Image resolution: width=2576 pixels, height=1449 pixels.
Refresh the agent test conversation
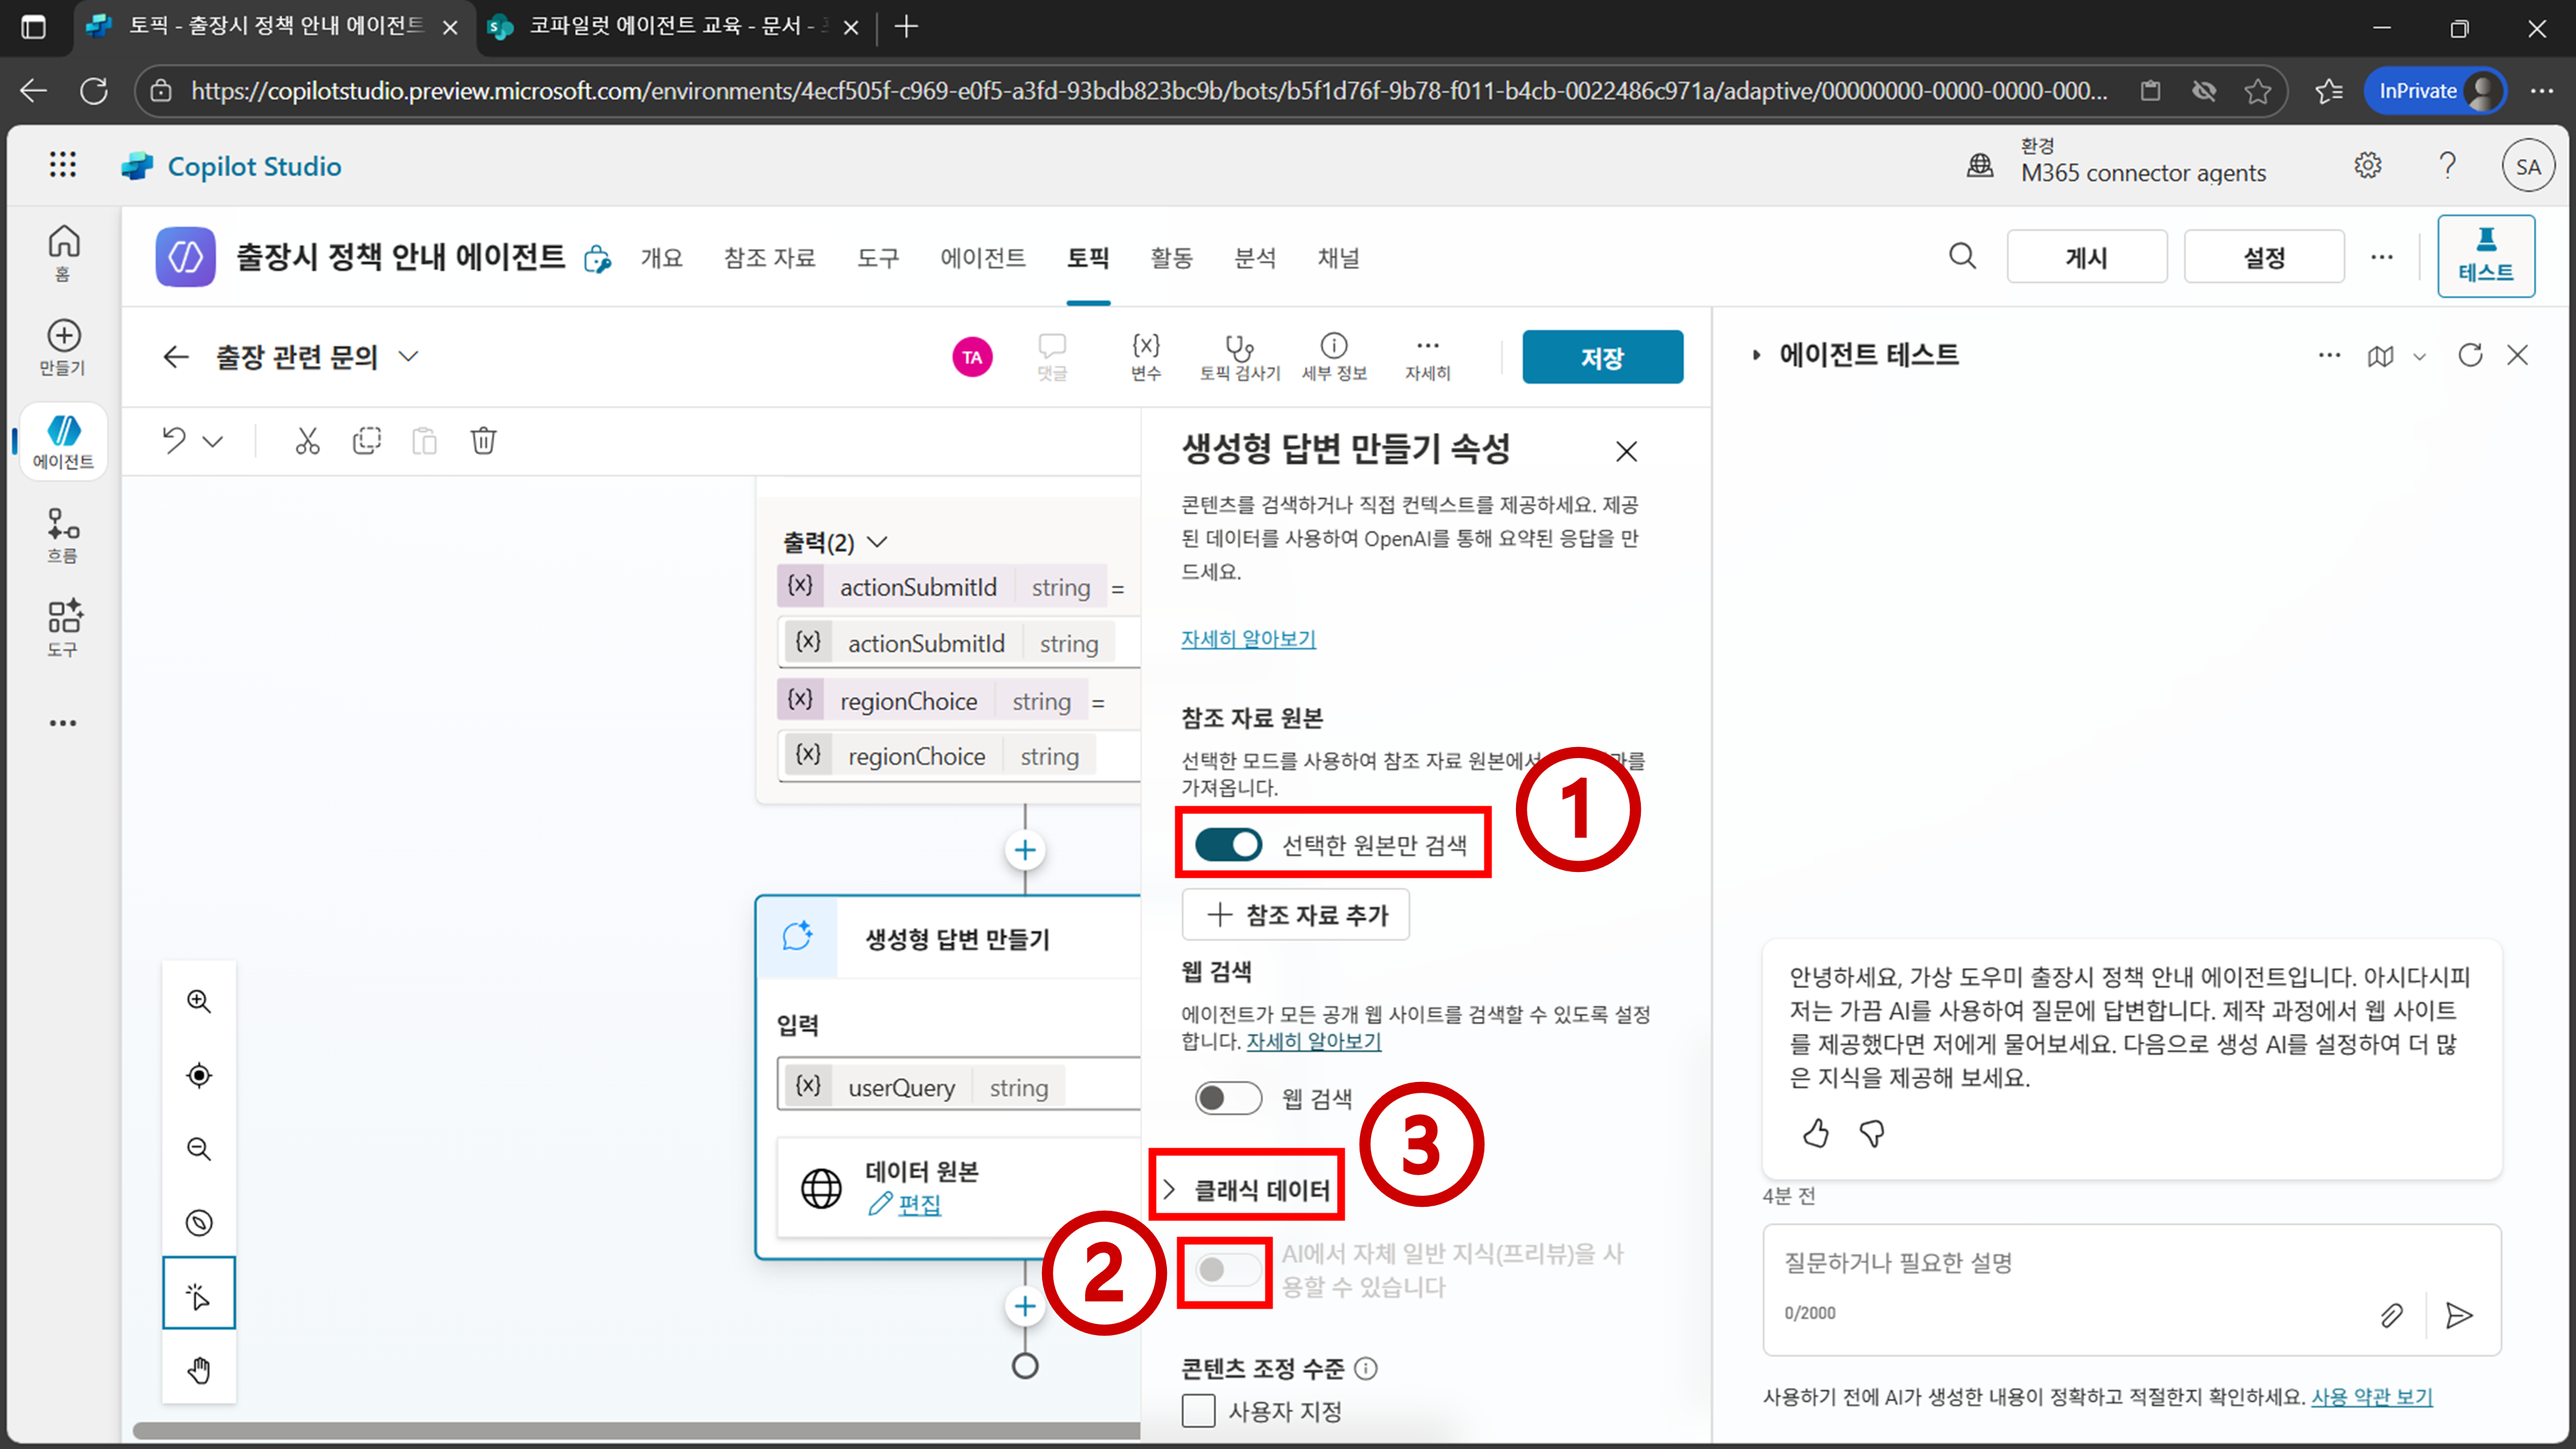click(x=2470, y=355)
